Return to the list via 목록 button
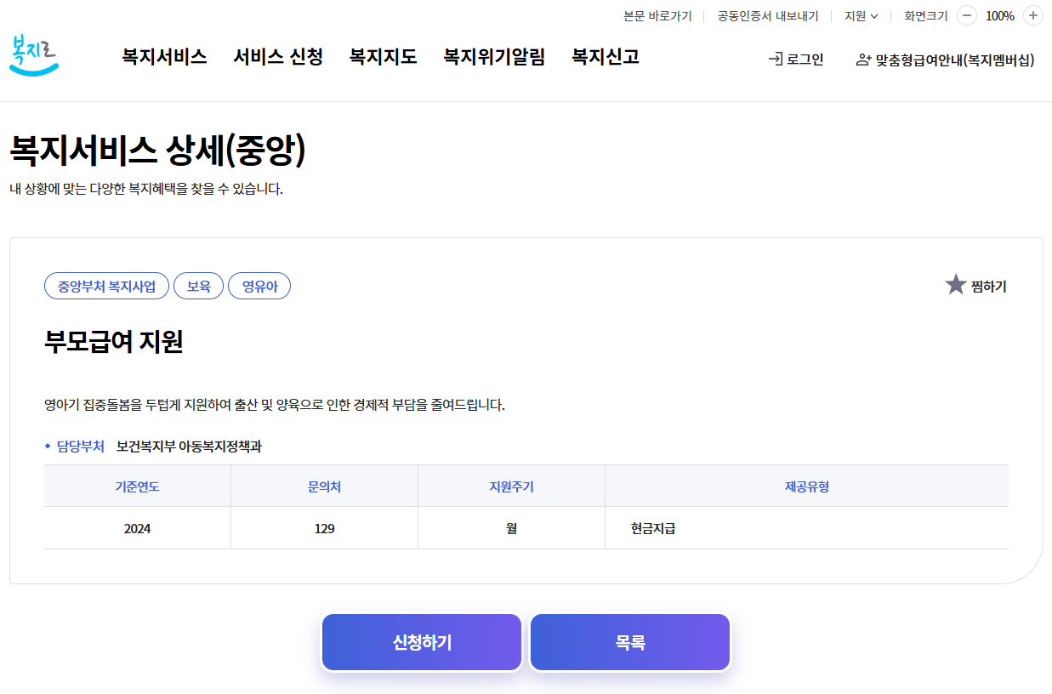1052x694 pixels. point(629,642)
